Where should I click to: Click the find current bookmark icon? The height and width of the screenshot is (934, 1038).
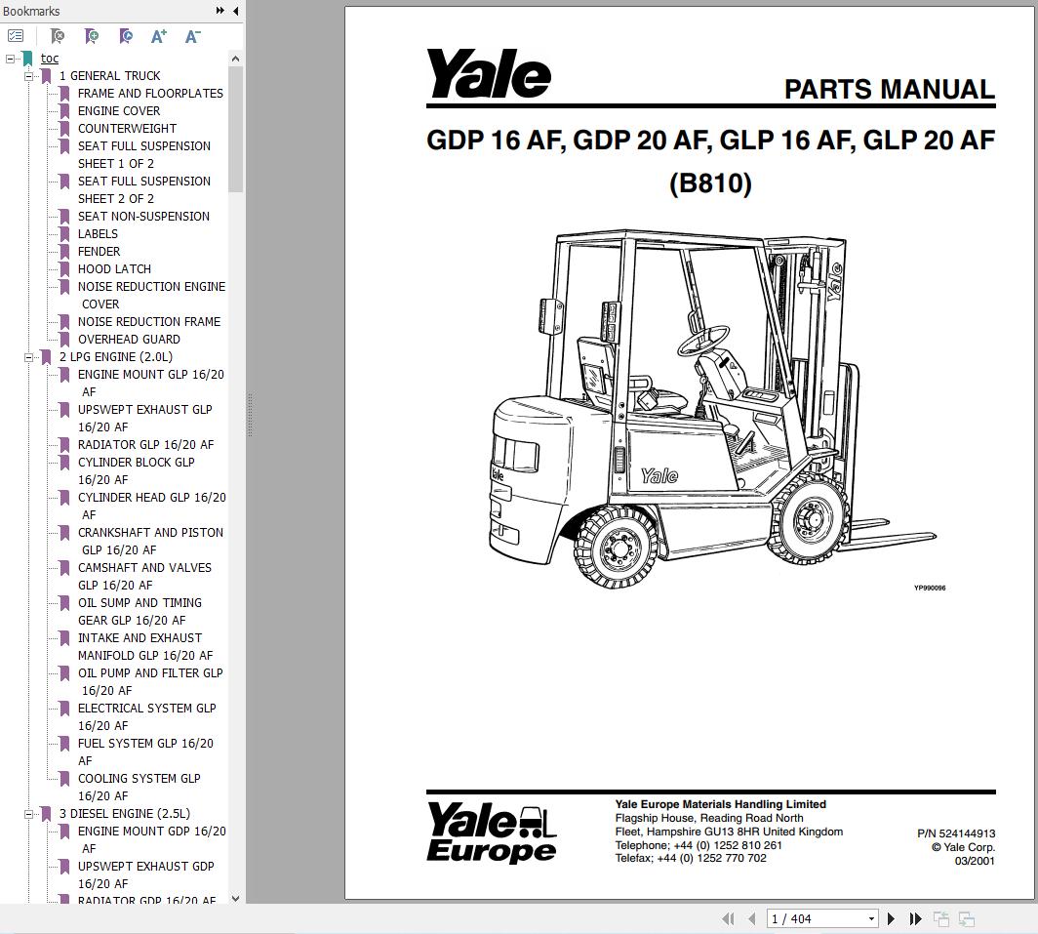coord(125,36)
